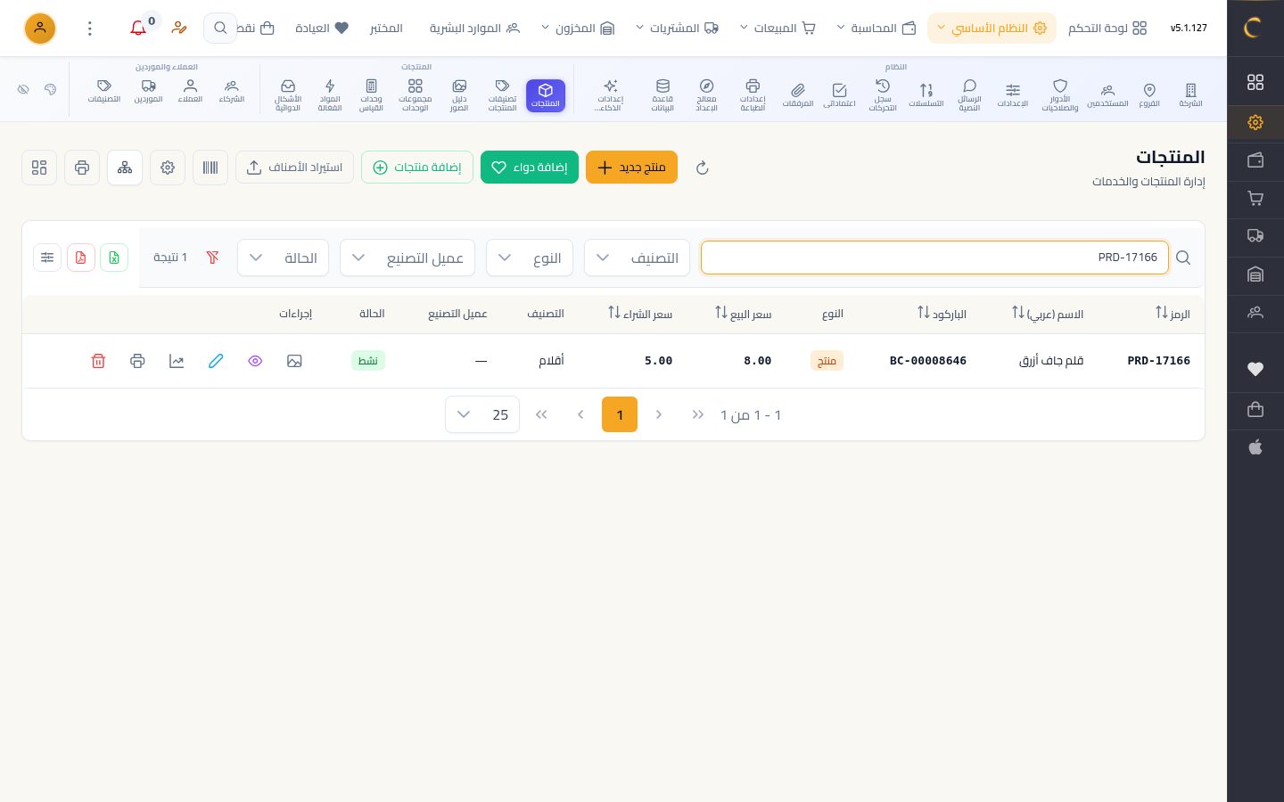Open the الحالة status dropdown
The width and height of the screenshot is (1284, 802).
pos(283,258)
